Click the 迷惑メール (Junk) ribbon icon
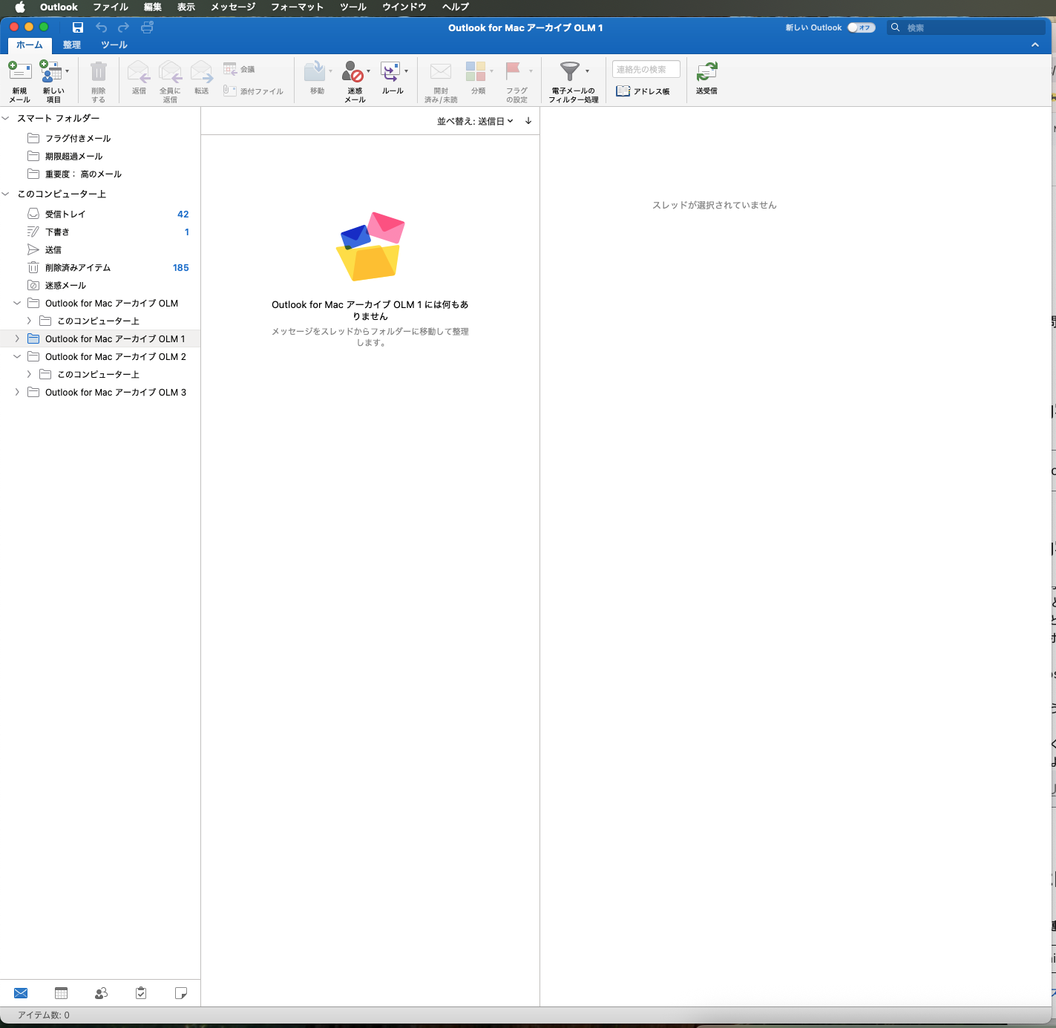 [x=354, y=73]
